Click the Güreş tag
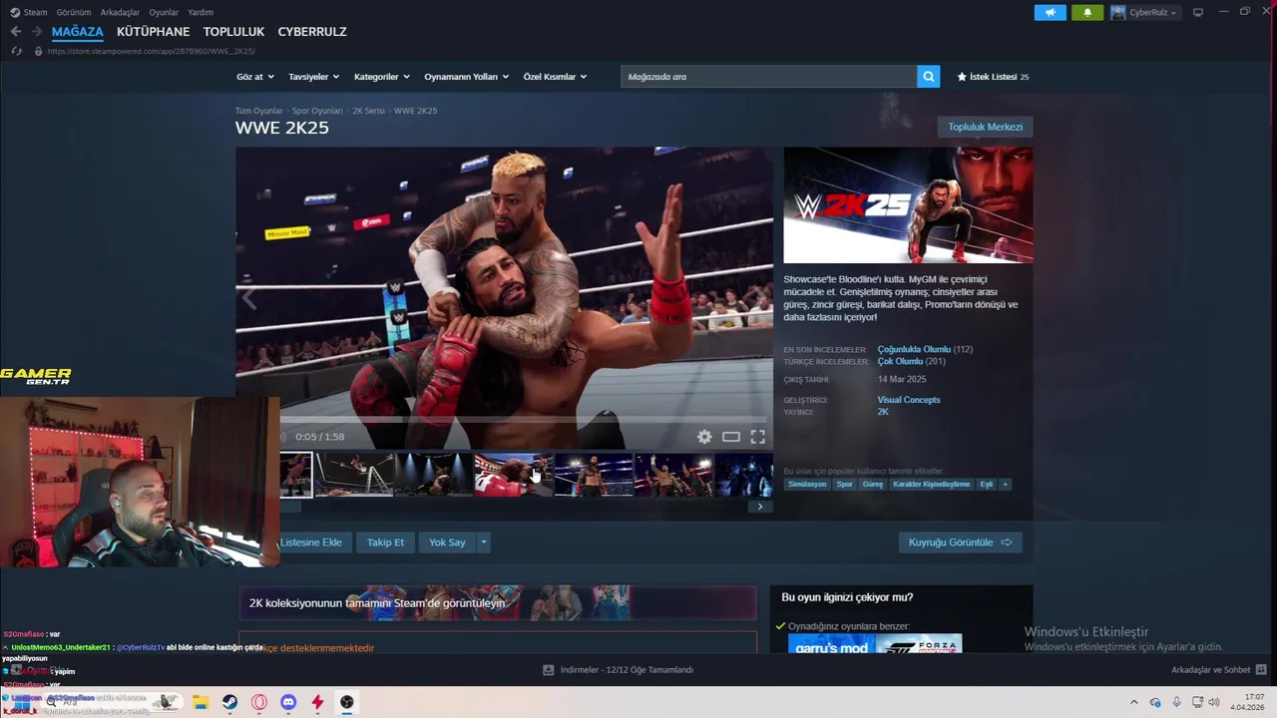 point(873,484)
